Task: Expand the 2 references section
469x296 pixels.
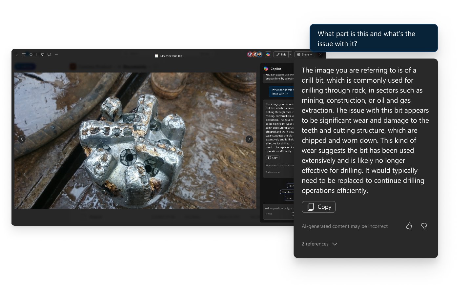Action: coord(319,243)
